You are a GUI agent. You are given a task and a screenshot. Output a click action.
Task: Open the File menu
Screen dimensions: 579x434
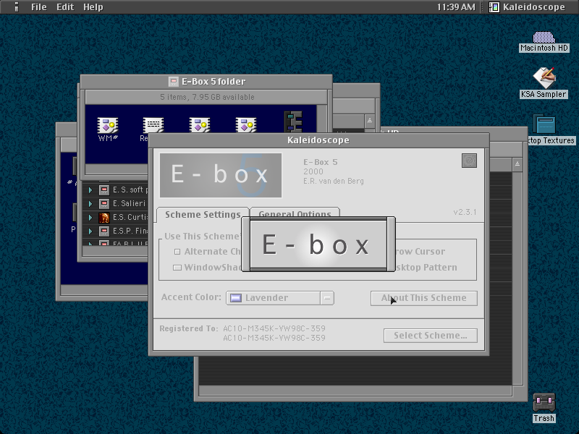click(x=39, y=7)
